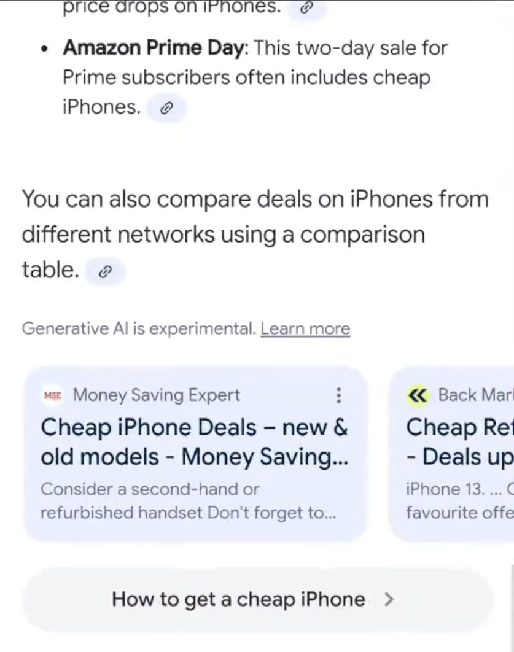This screenshot has width=514, height=652.
Task: Tap "How to get a cheap iPhone" suggestion
Action: click(238, 599)
